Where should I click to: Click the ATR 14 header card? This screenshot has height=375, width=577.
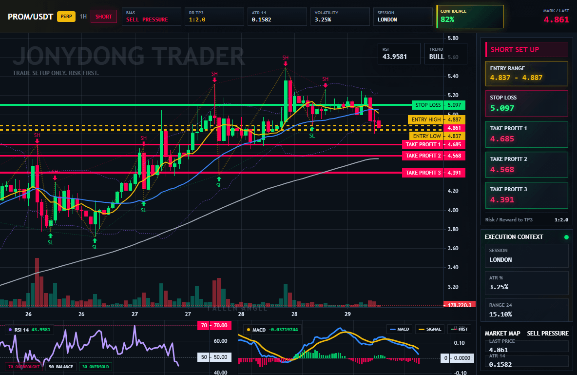(x=277, y=17)
